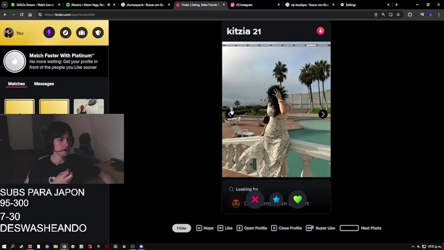The image size is (444, 250).
Task: Open the Chrome profile avatar
Action: pos(430,15)
